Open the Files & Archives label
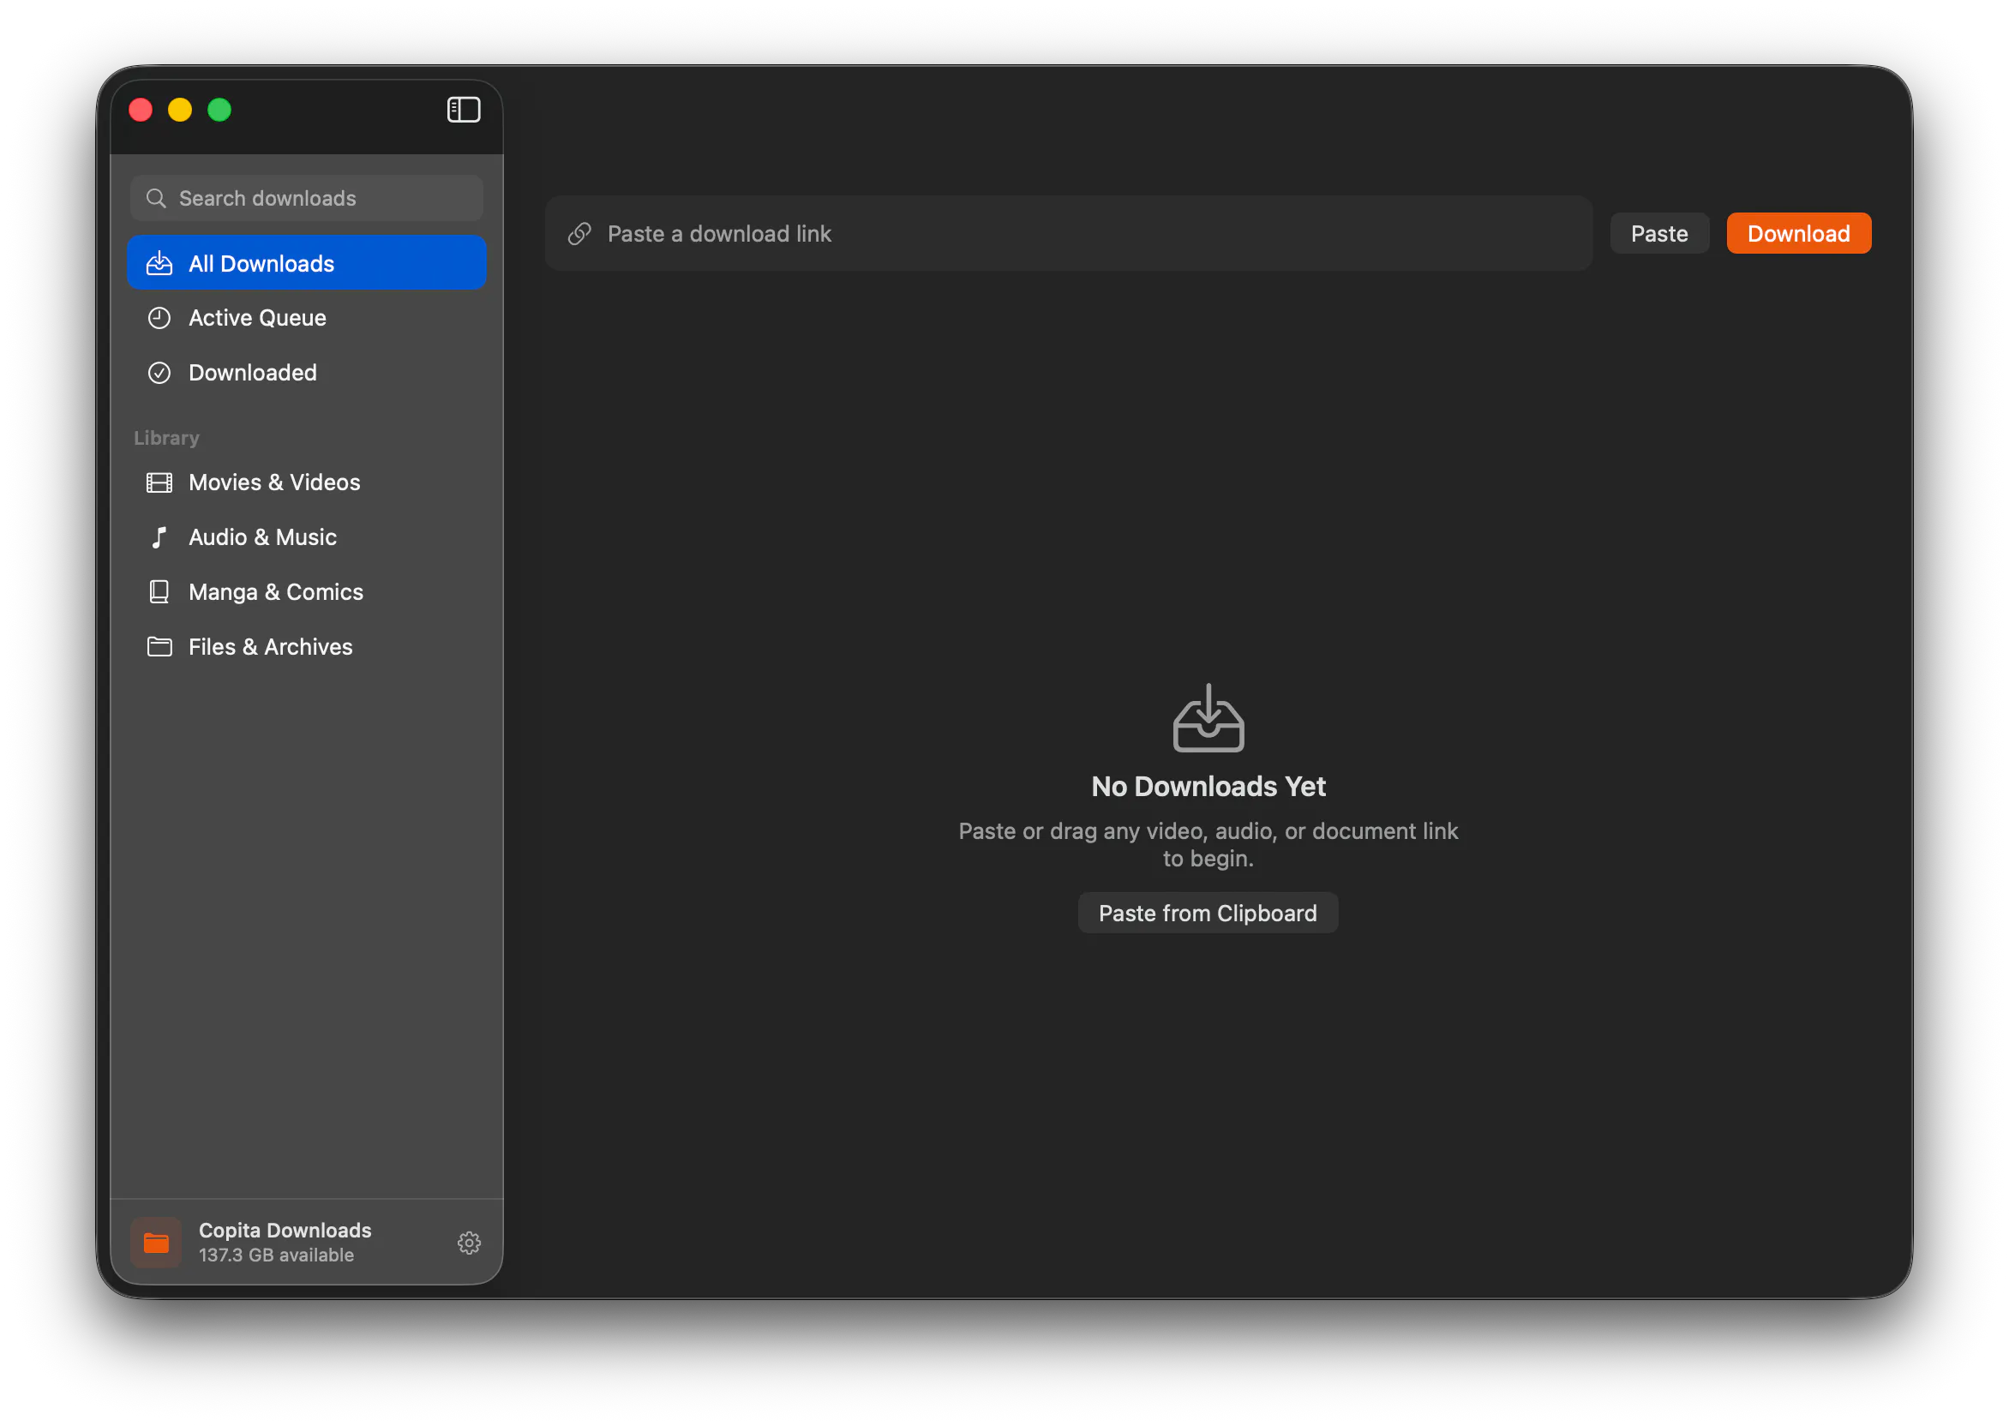The width and height of the screenshot is (2009, 1426). [271, 647]
